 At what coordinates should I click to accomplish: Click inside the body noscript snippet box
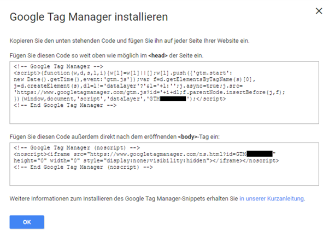tap(164, 164)
